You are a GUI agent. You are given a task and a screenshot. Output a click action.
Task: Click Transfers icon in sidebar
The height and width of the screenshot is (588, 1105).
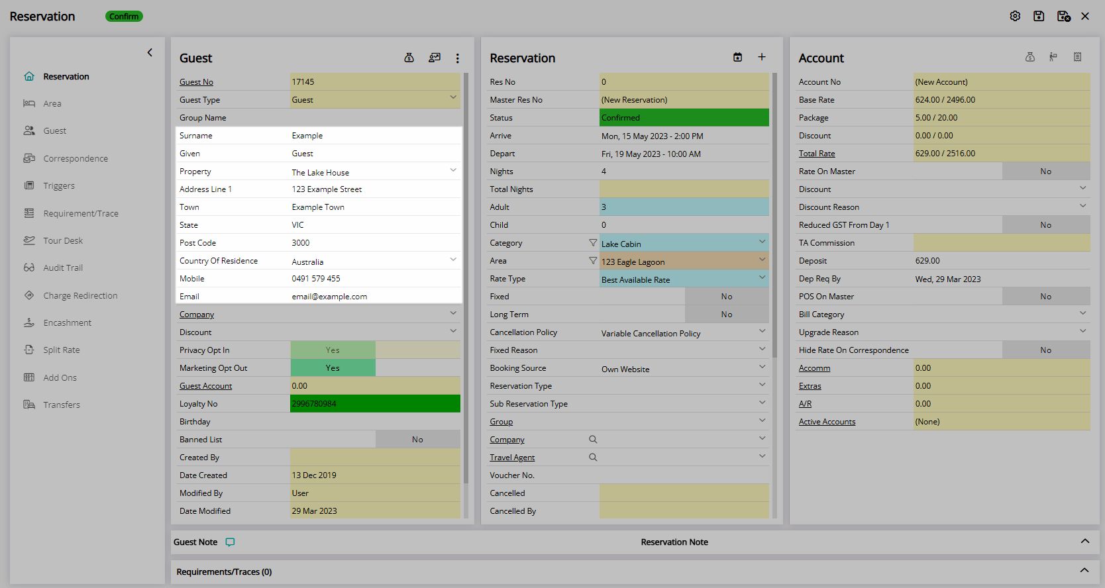[29, 405]
